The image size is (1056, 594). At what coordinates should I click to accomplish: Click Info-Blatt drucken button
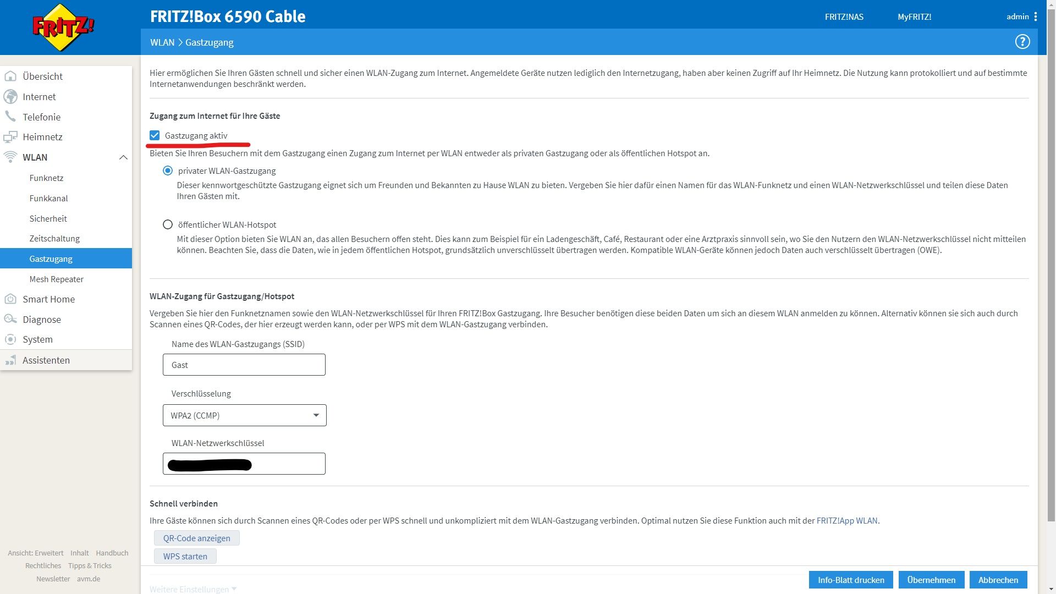click(x=851, y=580)
